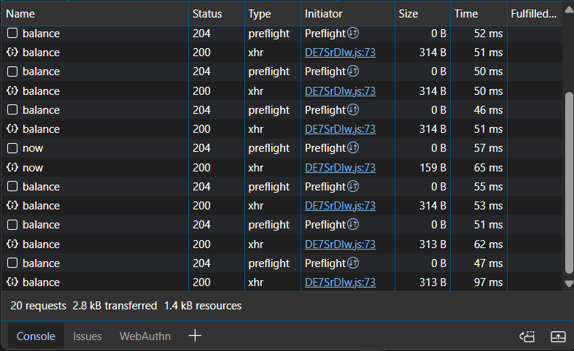Click the "xhr" type cell in the 65 ms row
The height and width of the screenshot is (351, 574).
point(256,167)
